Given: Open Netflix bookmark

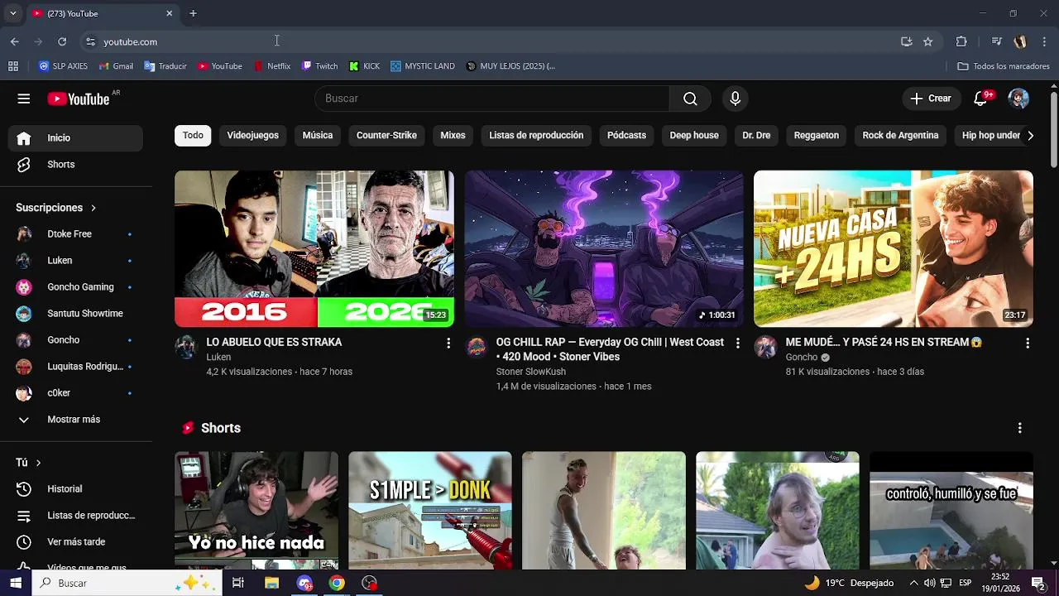Looking at the screenshot, I should pos(272,66).
